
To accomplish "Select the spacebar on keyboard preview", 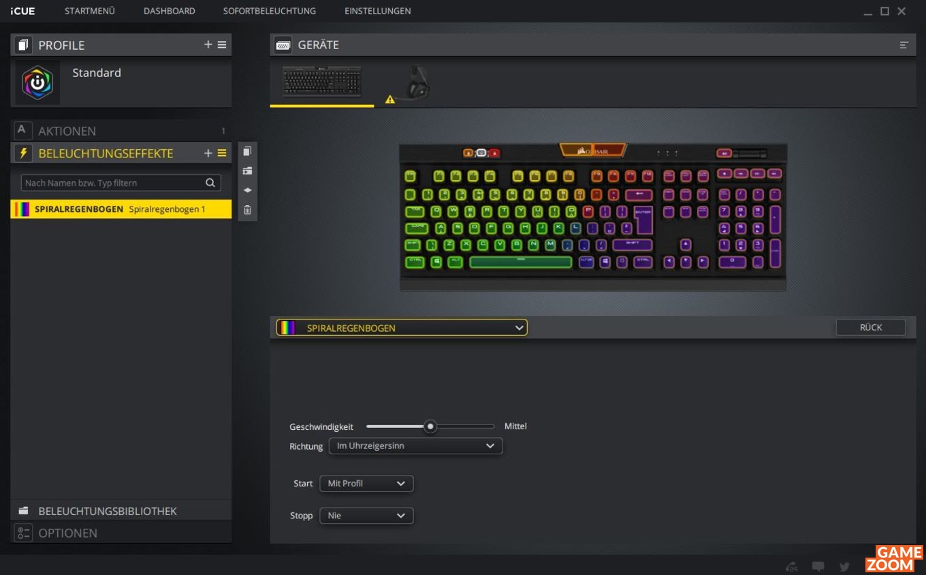I will 520,262.
